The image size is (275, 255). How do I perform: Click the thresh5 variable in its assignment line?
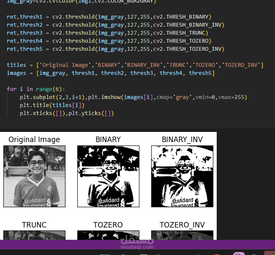31,49
